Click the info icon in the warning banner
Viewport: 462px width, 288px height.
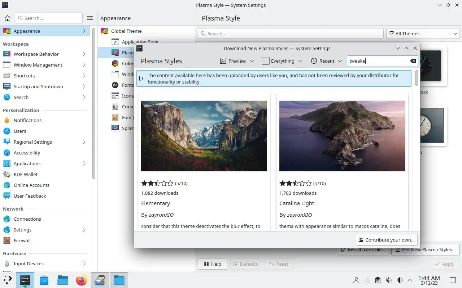(142, 78)
